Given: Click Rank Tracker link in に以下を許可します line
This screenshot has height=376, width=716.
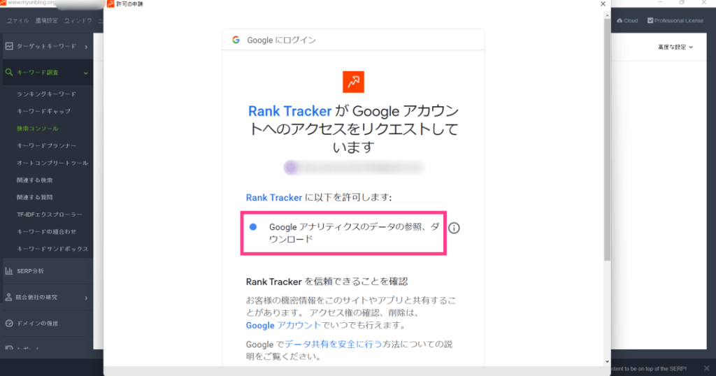Looking at the screenshot, I should tap(274, 198).
